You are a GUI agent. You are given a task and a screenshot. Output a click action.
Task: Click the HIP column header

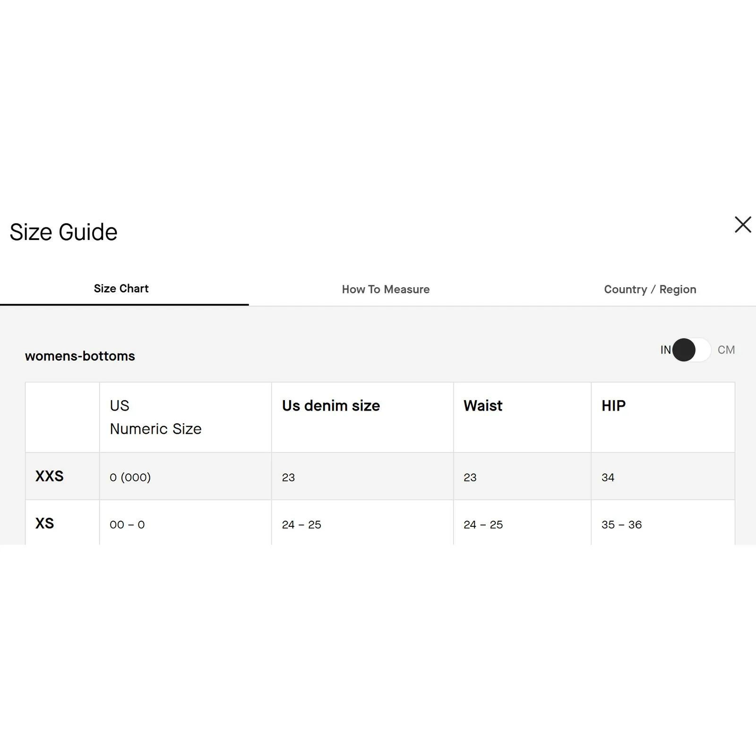point(613,406)
